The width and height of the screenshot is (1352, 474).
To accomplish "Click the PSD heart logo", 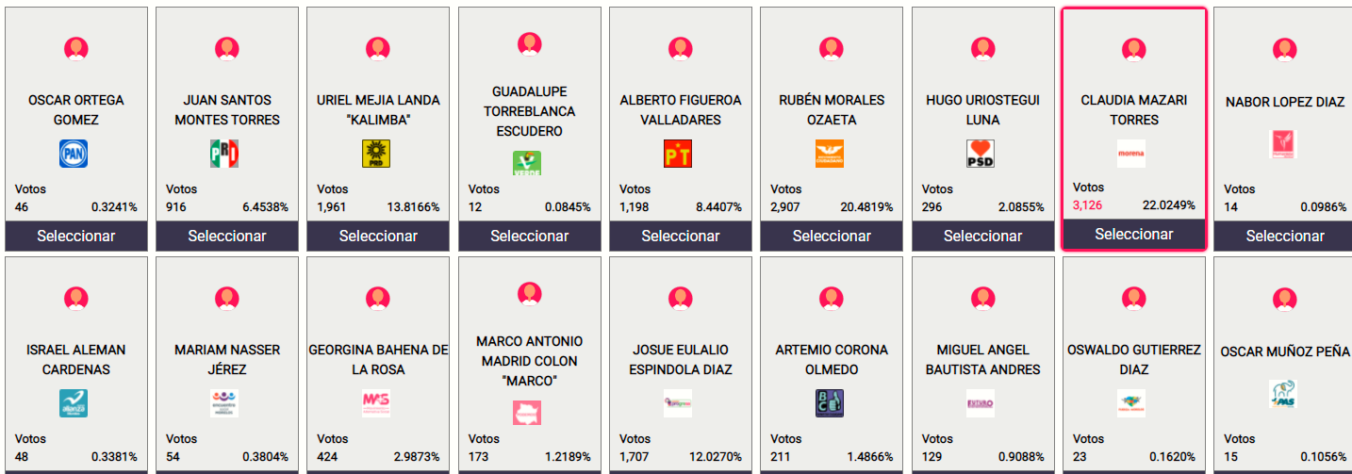I will (981, 154).
